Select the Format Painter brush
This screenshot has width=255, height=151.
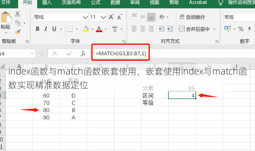18,32
